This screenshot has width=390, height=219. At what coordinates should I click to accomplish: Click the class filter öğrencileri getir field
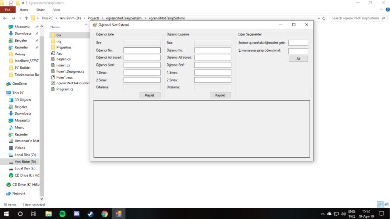point(298,43)
